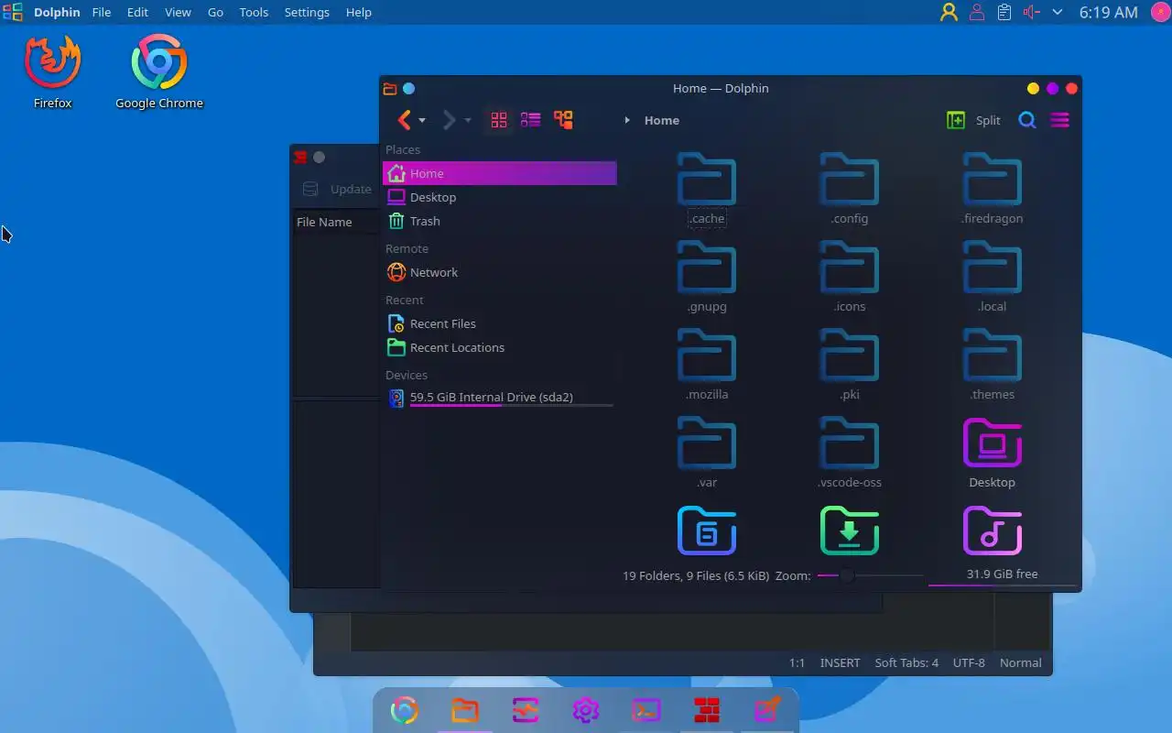Switch Dolphin to Icons view mode

tap(499, 120)
